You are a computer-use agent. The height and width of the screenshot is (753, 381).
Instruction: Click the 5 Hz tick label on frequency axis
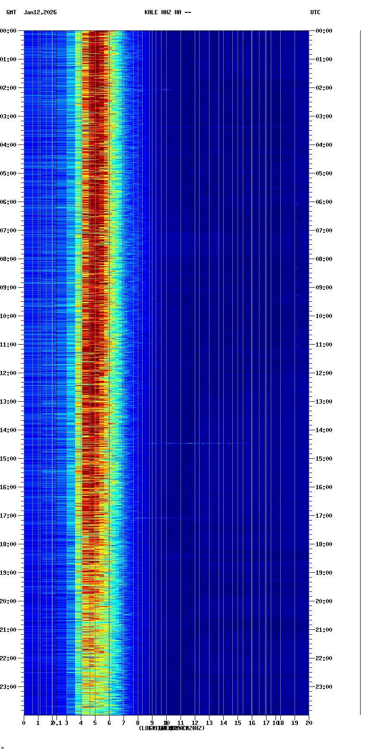pyautogui.click(x=95, y=723)
